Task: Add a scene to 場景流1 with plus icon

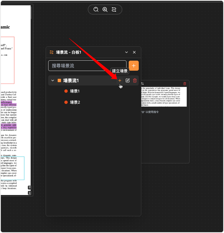Action: (120, 80)
